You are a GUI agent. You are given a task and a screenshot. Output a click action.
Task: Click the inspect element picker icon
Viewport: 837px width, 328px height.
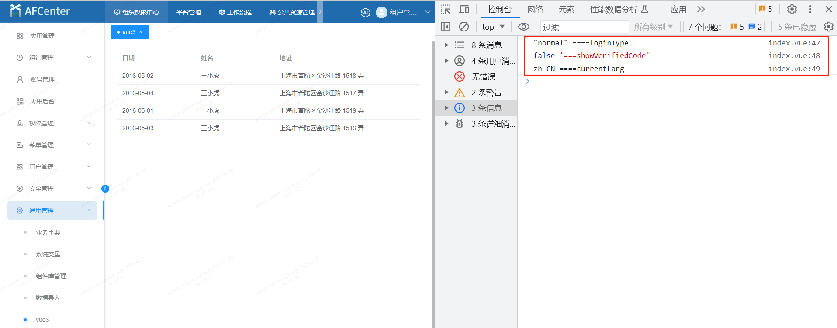445,9
